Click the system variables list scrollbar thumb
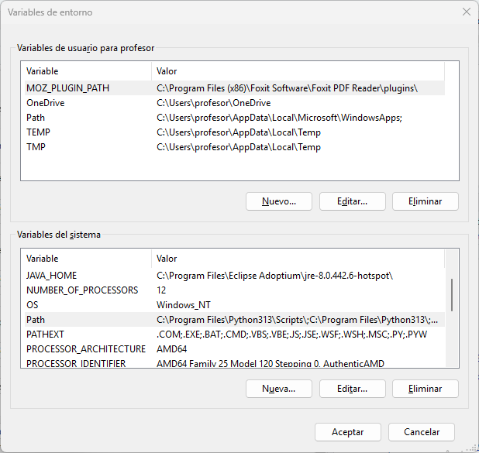Screen dimensions: 479x453 coord(452,295)
